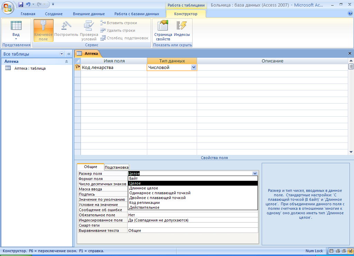Click the Смарт-теги value field
This screenshot has height=256, width=354.
(x=193, y=225)
